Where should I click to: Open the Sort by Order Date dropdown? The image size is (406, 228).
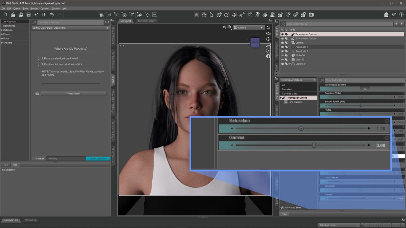71,28
